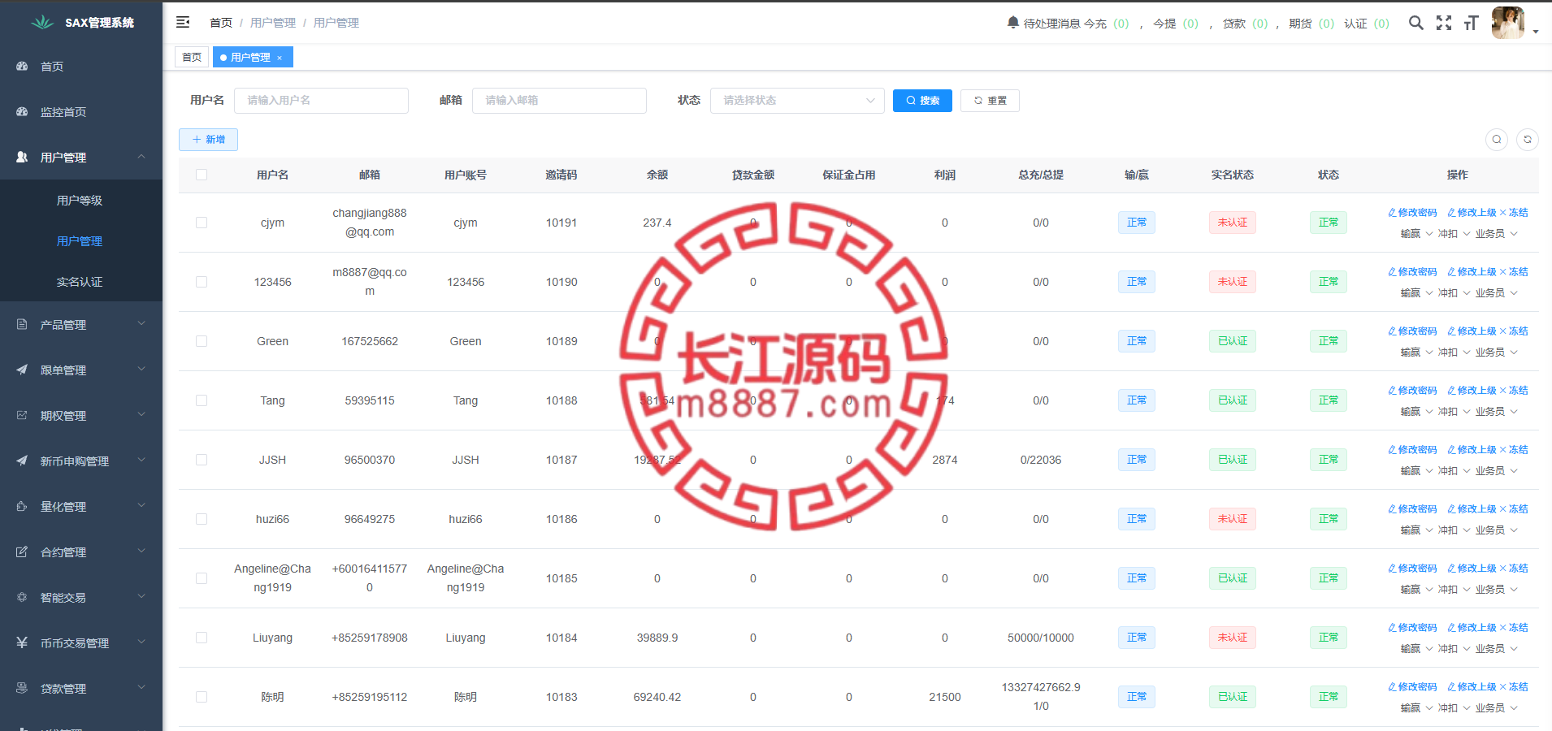Screen dimensions: 1552x731
Task: Open the 输赢 dropdown for user cjym
Action: tap(1416, 234)
